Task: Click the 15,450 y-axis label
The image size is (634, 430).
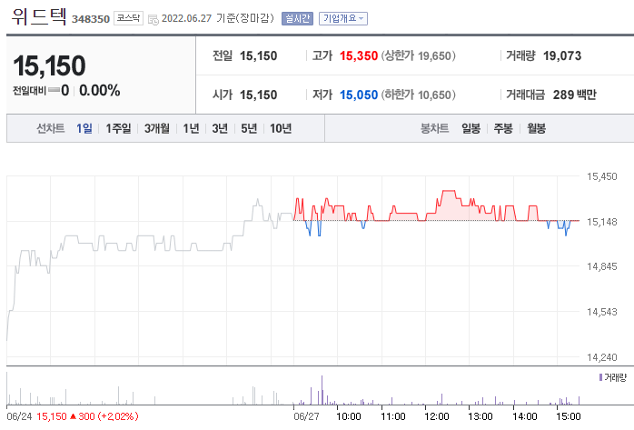Action: pos(601,176)
